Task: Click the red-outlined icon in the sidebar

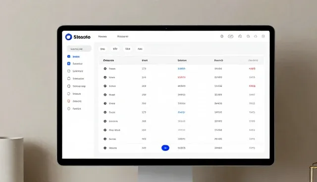Action: [x=69, y=101]
